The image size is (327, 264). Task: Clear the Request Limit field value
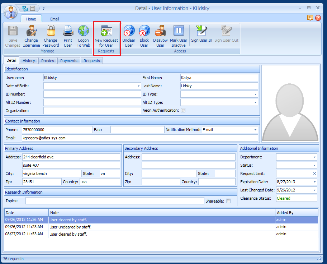tap(314, 174)
